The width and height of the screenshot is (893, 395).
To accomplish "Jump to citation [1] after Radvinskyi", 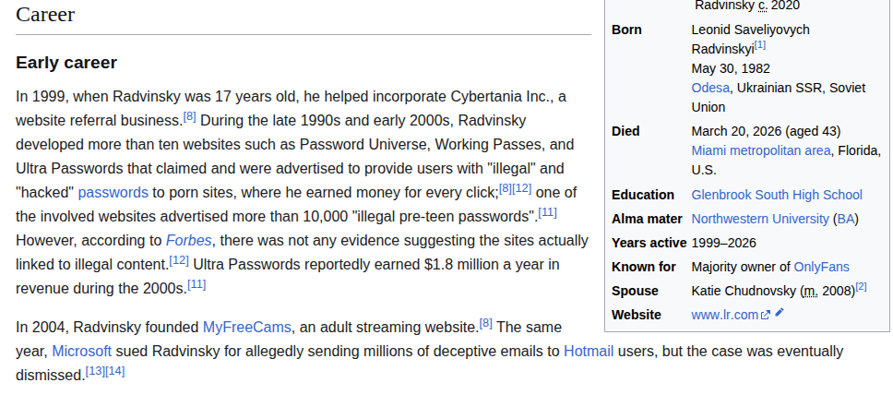I will pyautogui.click(x=760, y=44).
